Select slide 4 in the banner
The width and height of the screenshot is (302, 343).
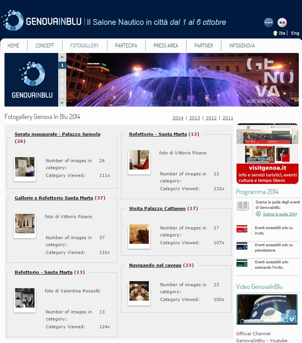pyautogui.click(x=62, y=88)
